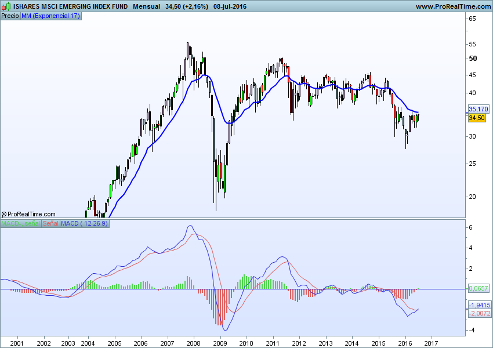Click the yellow 34,50 current price tag

(476, 118)
